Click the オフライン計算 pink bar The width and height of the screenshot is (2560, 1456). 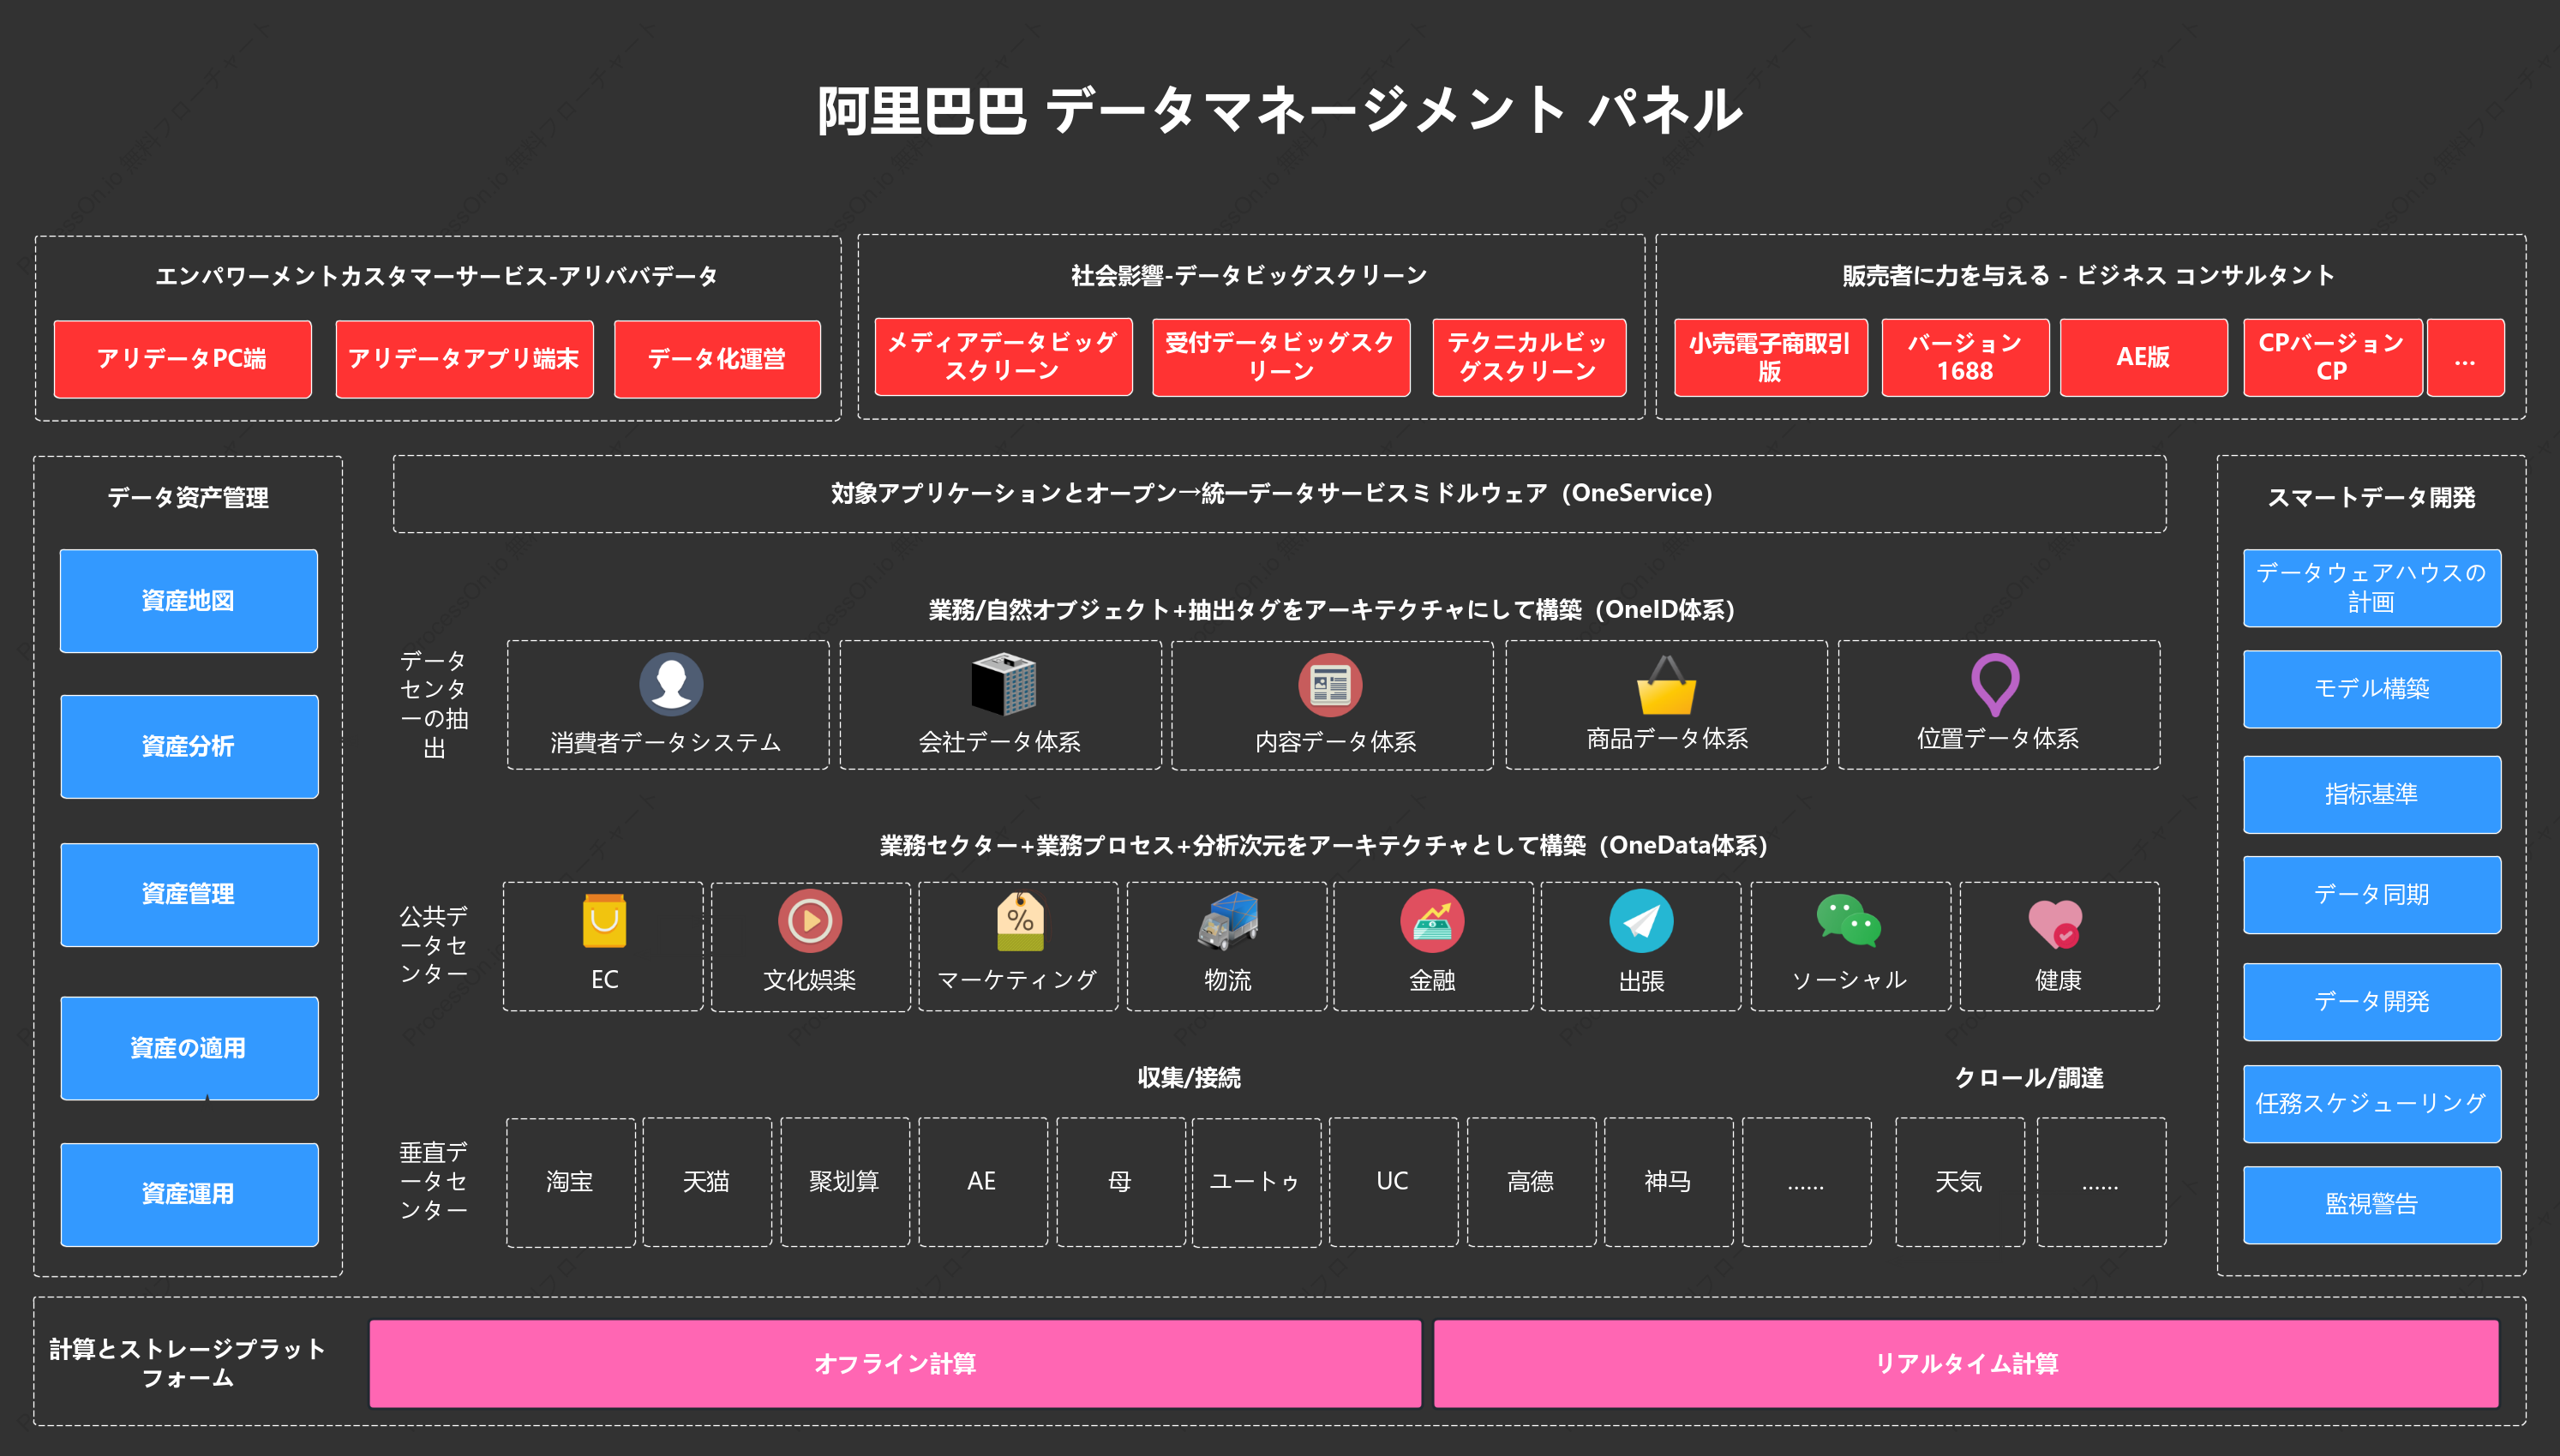coord(895,1364)
